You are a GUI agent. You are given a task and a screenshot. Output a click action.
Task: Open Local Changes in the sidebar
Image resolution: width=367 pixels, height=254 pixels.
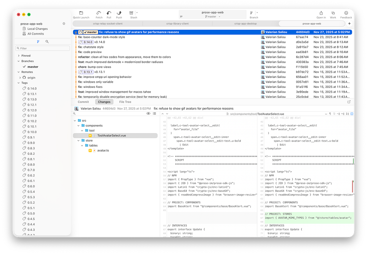[x=37, y=29]
